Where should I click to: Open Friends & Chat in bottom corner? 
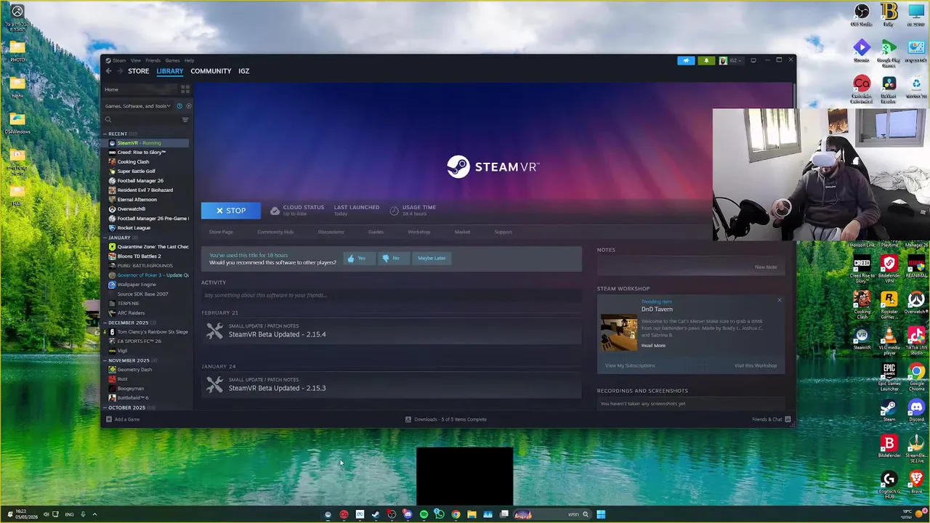point(772,419)
